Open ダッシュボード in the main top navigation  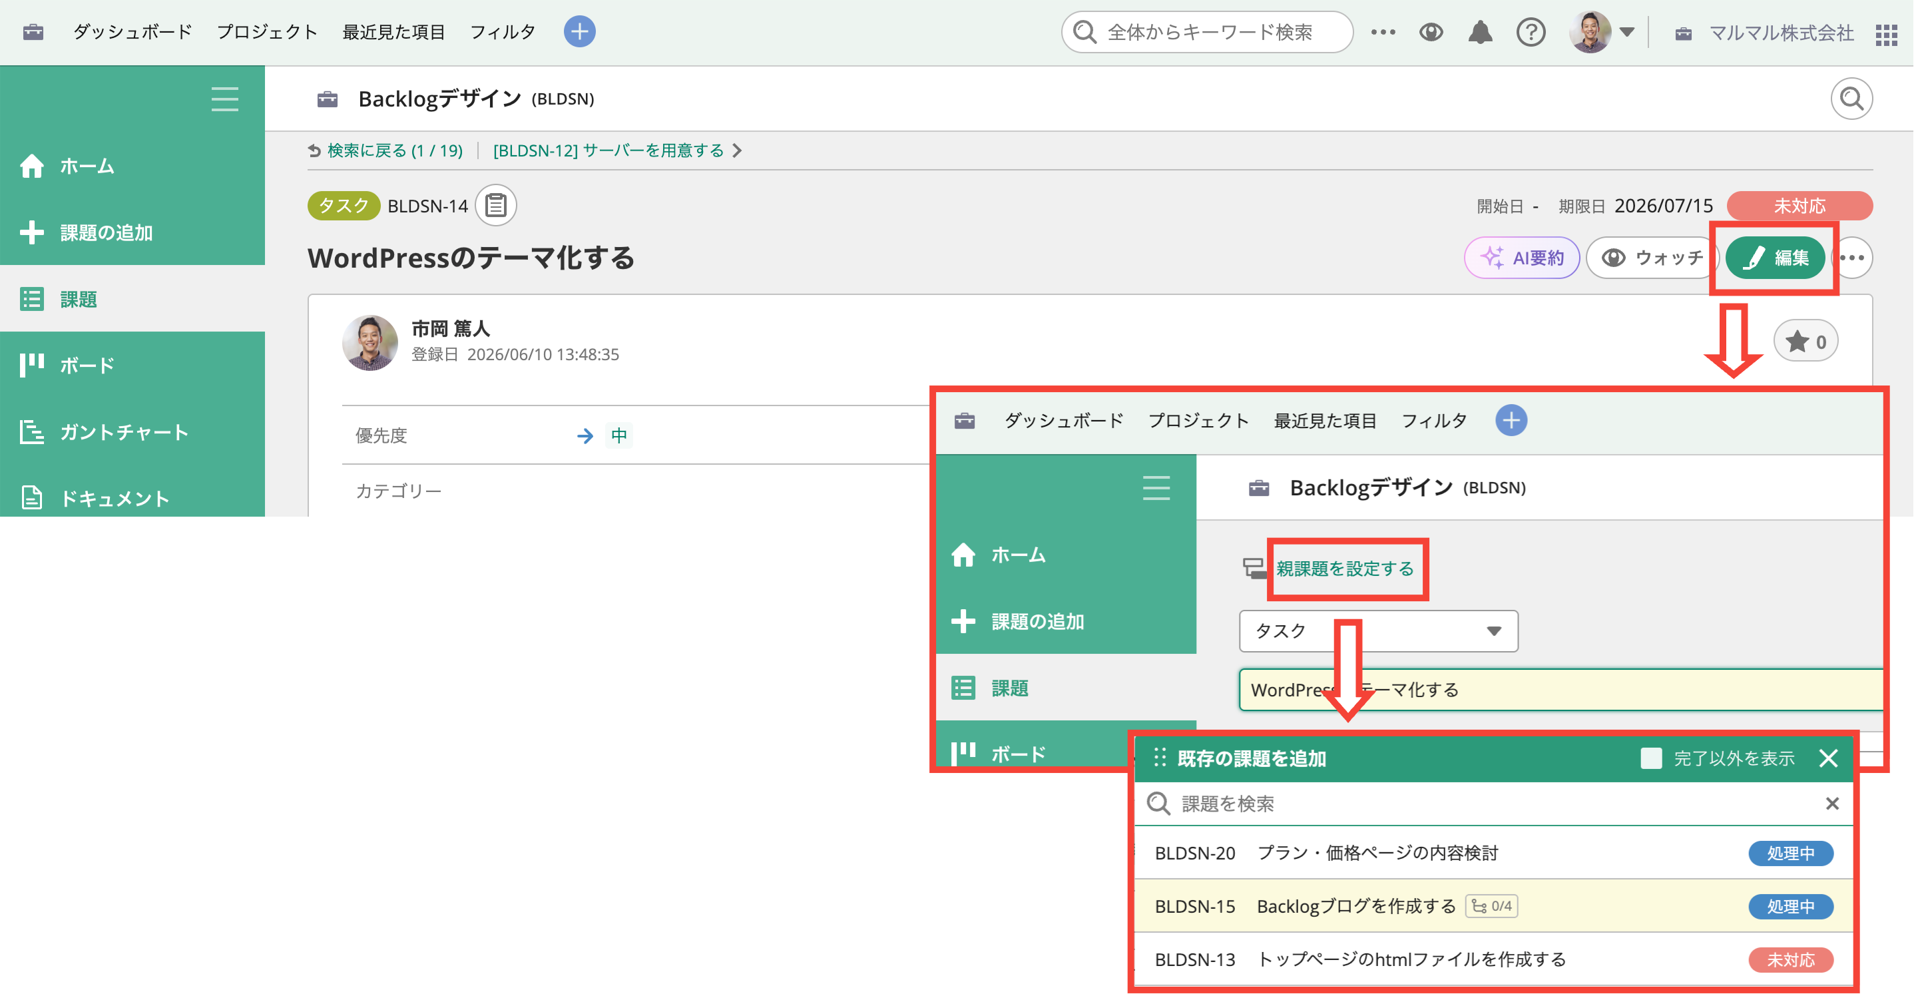[132, 32]
